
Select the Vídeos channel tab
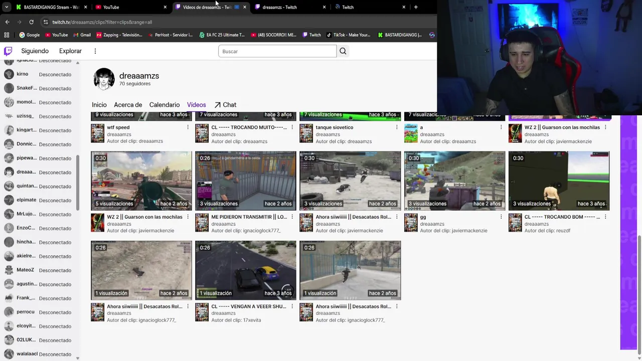coord(197,105)
